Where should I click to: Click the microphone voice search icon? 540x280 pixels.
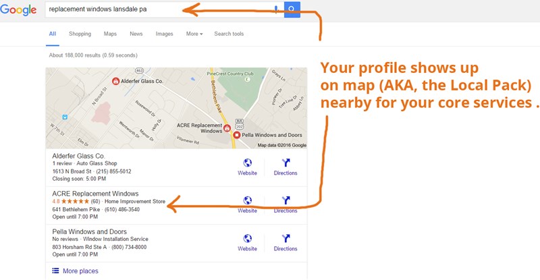click(275, 9)
